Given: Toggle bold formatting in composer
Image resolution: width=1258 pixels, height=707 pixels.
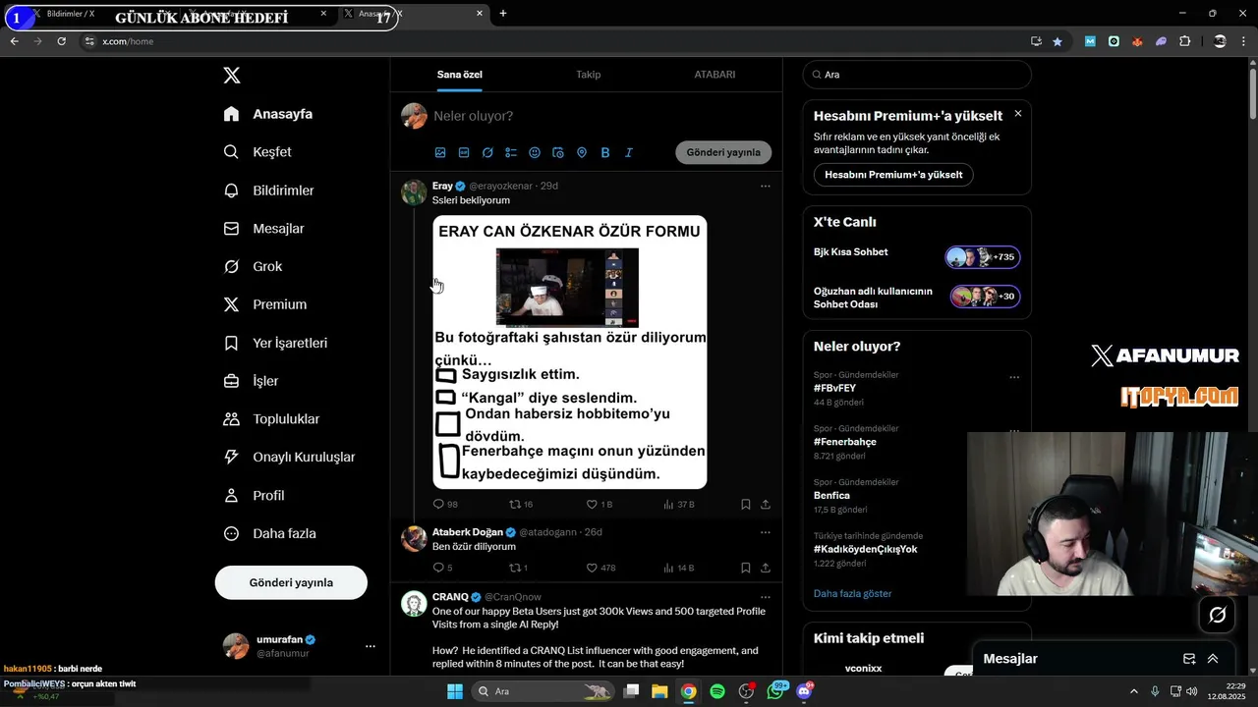Looking at the screenshot, I should [x=605, y=153].
